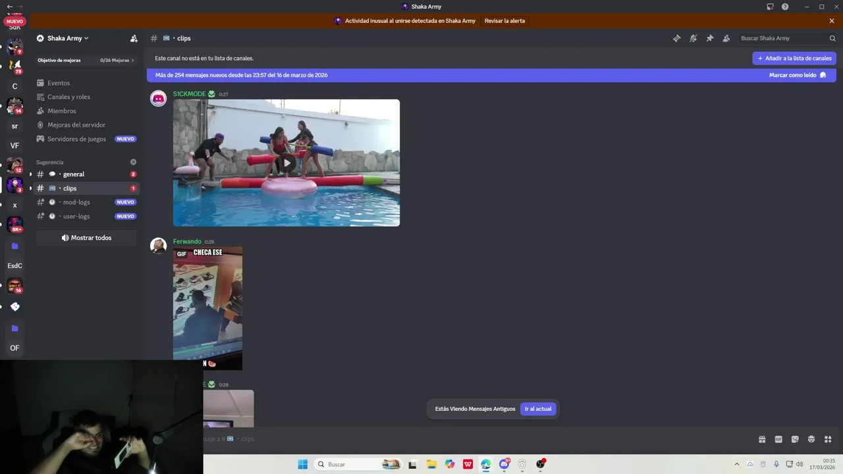Open the apps icon in message bar
The height and width of the screenshot is (474, 843).
pos(828,439)
